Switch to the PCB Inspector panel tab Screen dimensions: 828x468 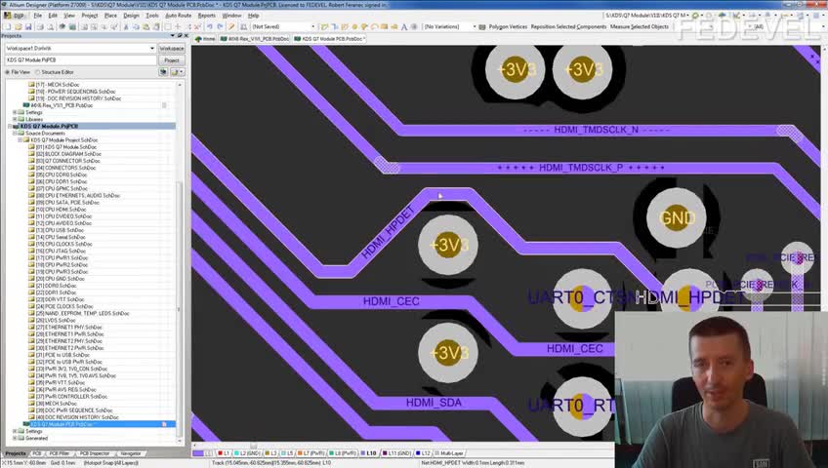coord(94,453)
